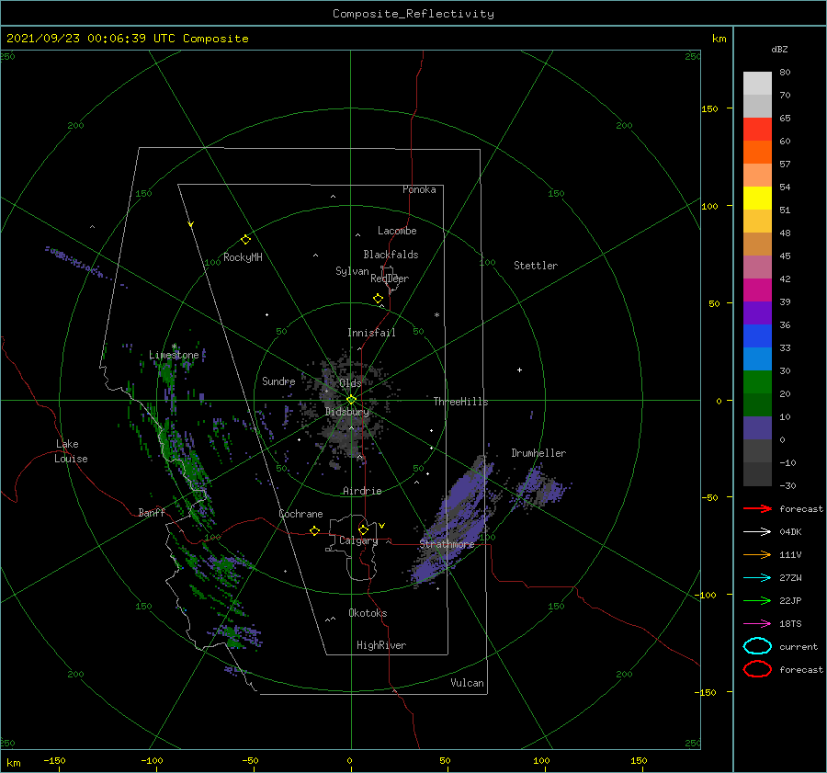Click yellow diamond marker right of Cochrane
The height and width of the screenshot is (773, 827).
click(x=314, y=530)
